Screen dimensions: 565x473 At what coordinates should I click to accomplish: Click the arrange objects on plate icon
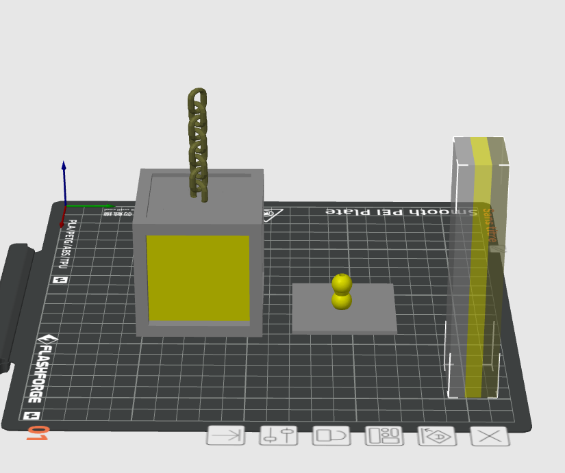[384, 435]
